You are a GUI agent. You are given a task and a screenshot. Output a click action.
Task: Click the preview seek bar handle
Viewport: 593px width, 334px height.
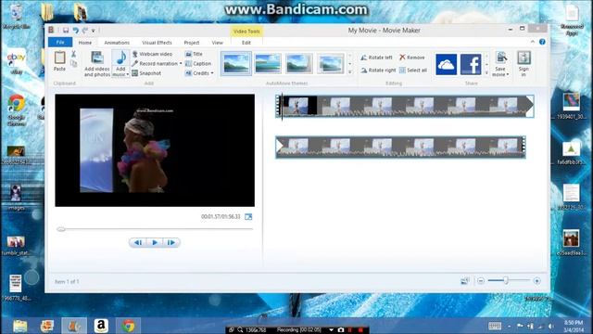[x=61, y=229]
